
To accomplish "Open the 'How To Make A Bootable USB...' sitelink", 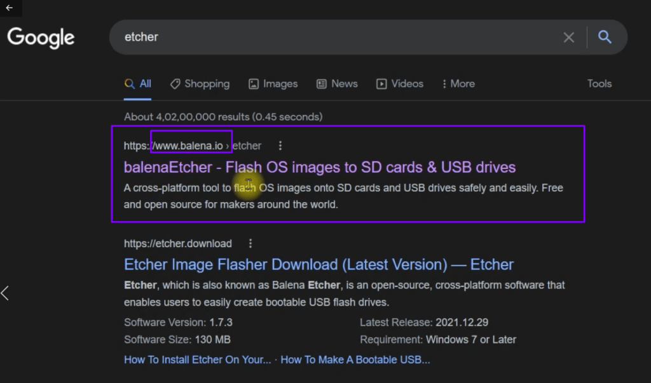I will click(x=355, y=359).
